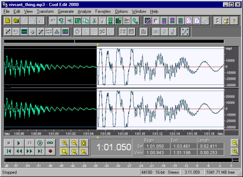This screenshot has width=243, height=177.
Task: Click the greyed-out Paste icon next to scissors
Action: point(103,21)
